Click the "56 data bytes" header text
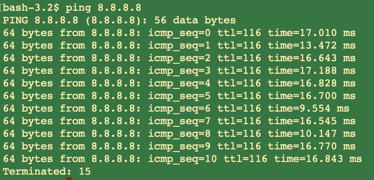The image size is (374, 180). coord(195,20)
